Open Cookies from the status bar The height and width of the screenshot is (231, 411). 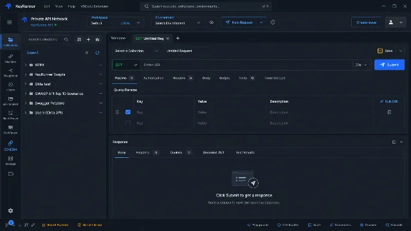point(369,225)
